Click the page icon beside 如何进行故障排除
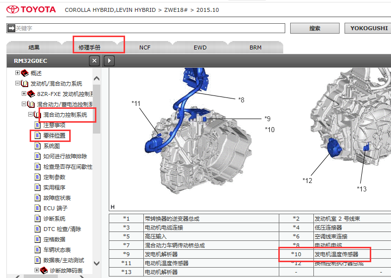The image size is (391, 278). point(38,156)
